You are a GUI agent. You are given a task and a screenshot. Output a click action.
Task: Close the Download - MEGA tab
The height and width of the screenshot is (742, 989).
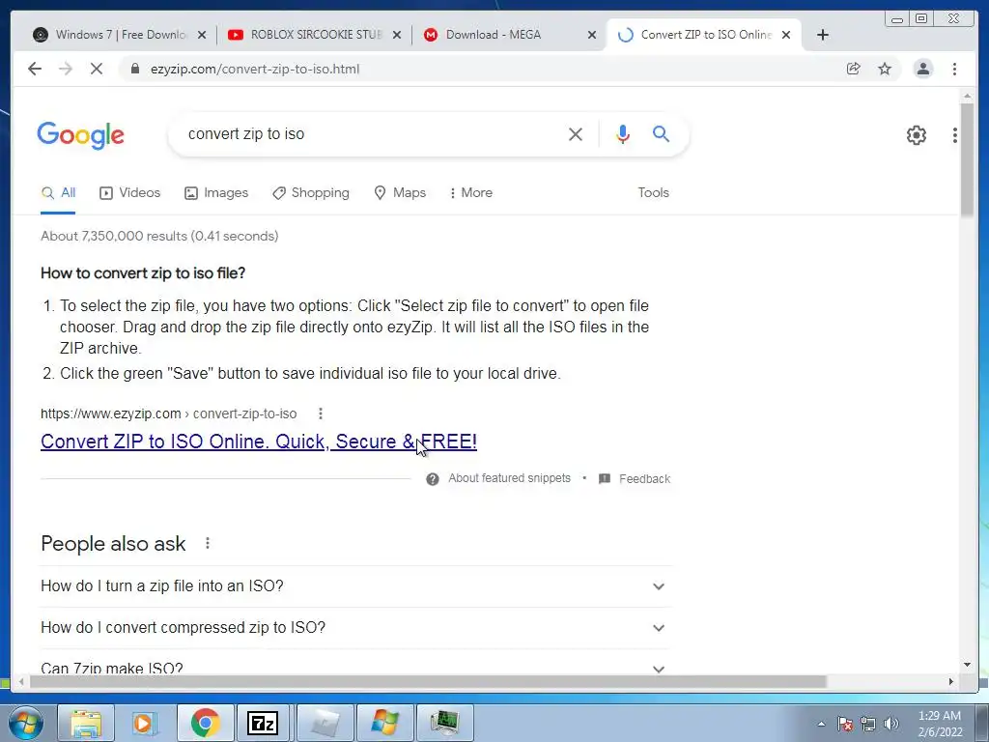[x=592, y=36]
